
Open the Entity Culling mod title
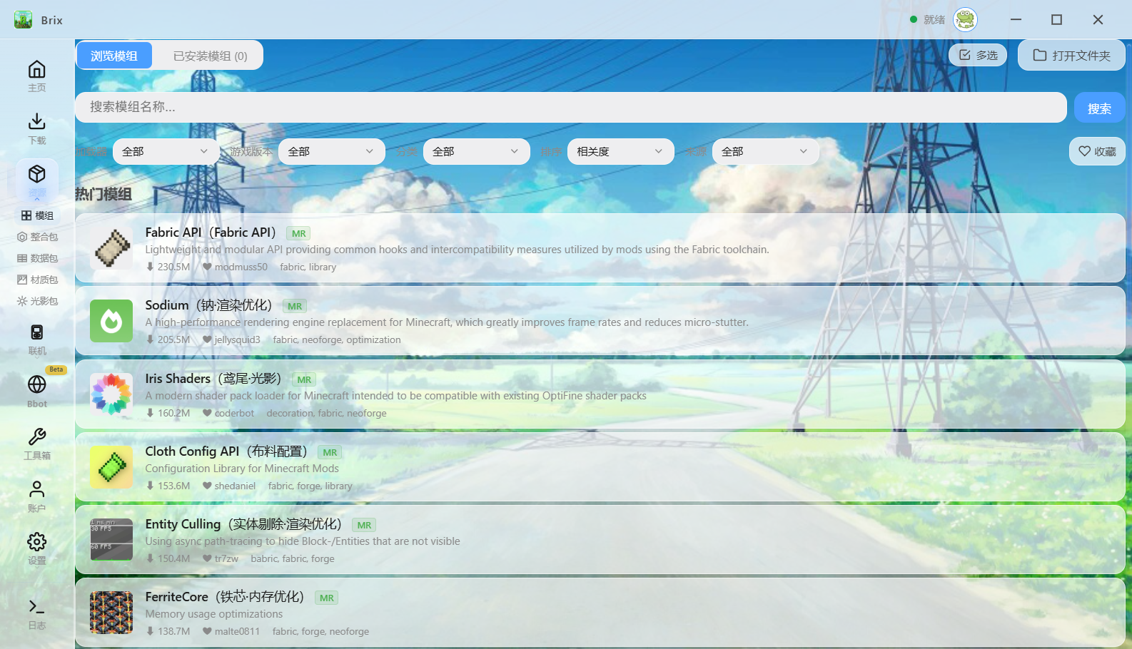point(243,524)
